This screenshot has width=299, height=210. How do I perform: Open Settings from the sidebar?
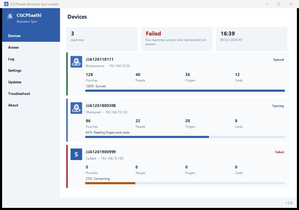point(31,71)
